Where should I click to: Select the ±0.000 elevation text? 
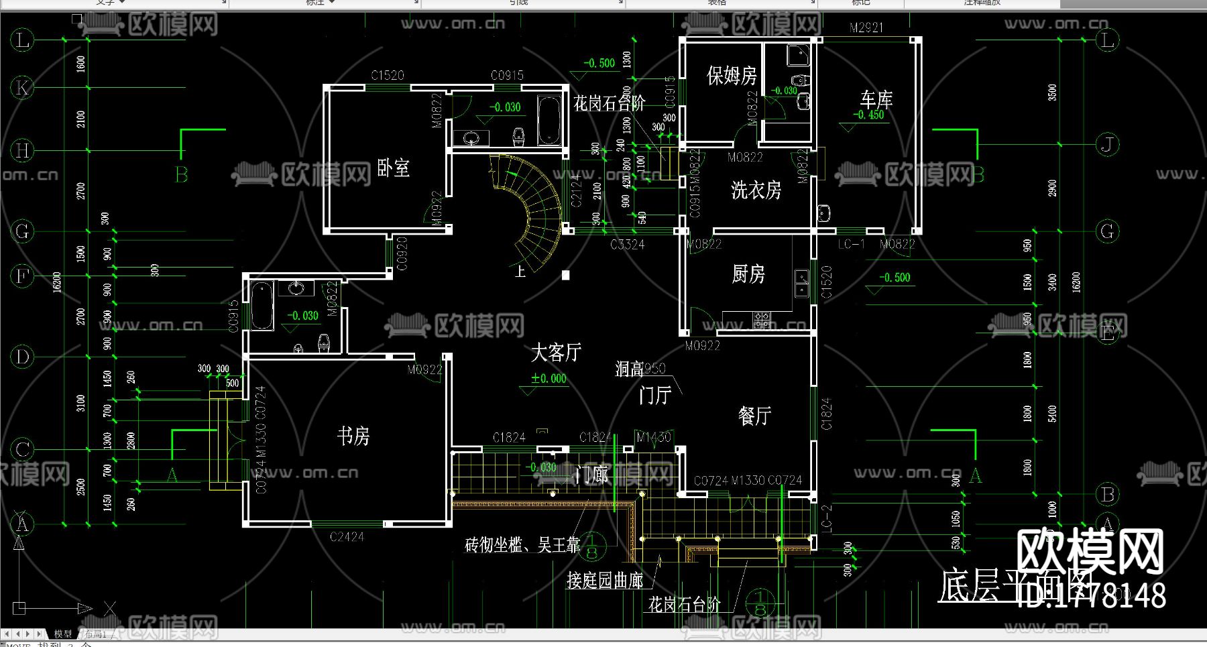click(x=549, y=379)
